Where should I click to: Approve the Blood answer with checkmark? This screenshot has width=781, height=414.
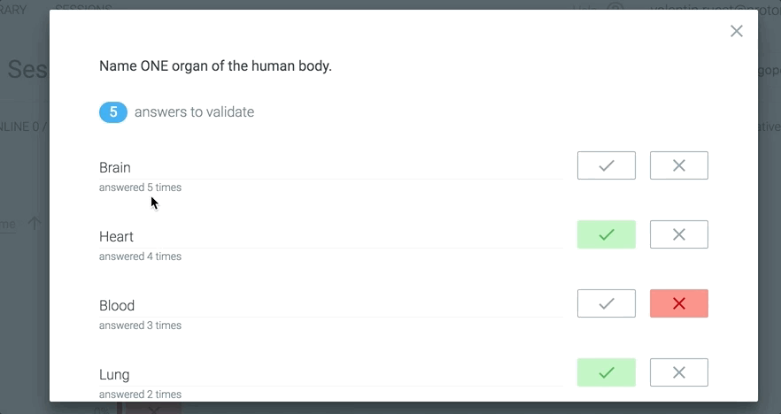[x=607, y=303]
